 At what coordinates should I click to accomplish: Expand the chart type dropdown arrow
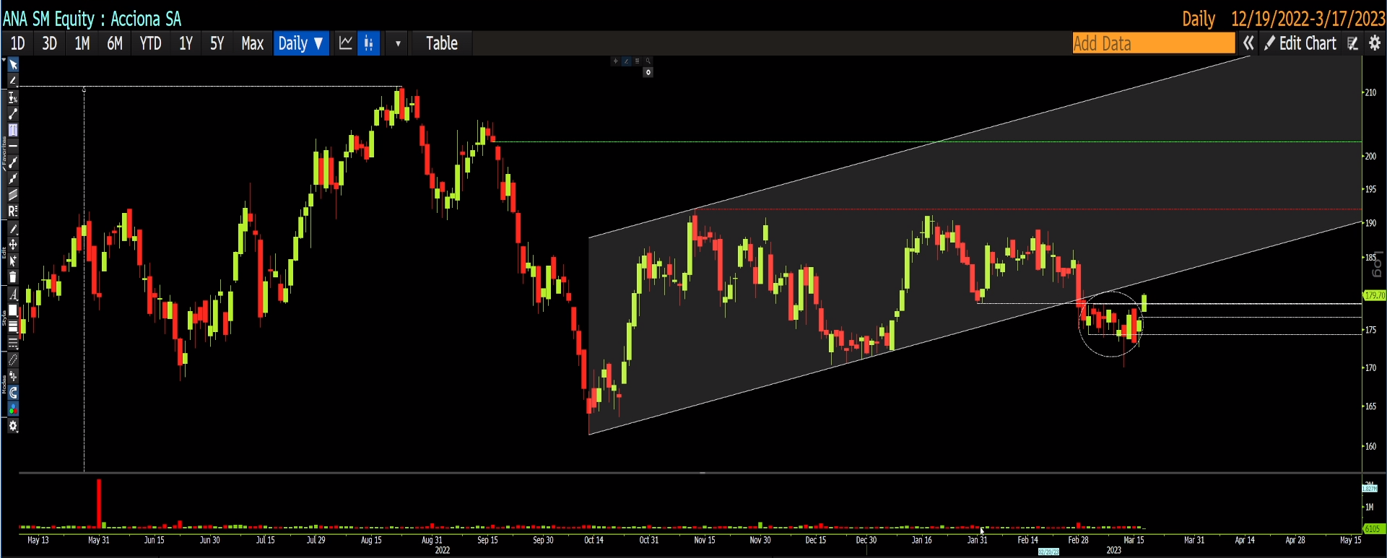tap(398, 43)
